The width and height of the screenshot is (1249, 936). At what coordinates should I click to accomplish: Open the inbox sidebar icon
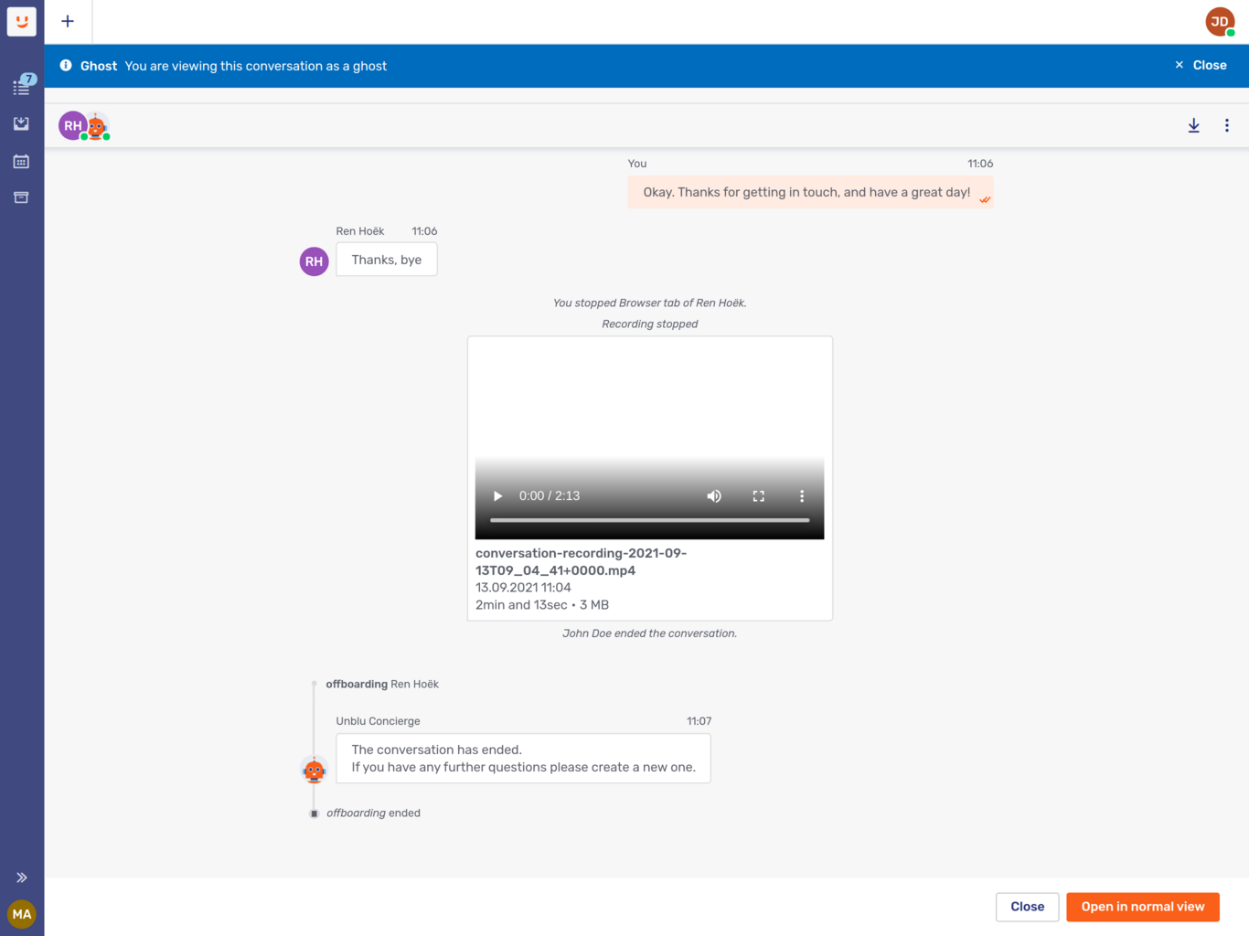[x=21, y=123]
